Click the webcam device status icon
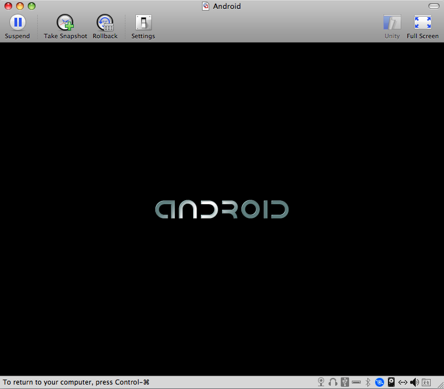Viewport: 444px width, 389px height. tap(321, 382)
